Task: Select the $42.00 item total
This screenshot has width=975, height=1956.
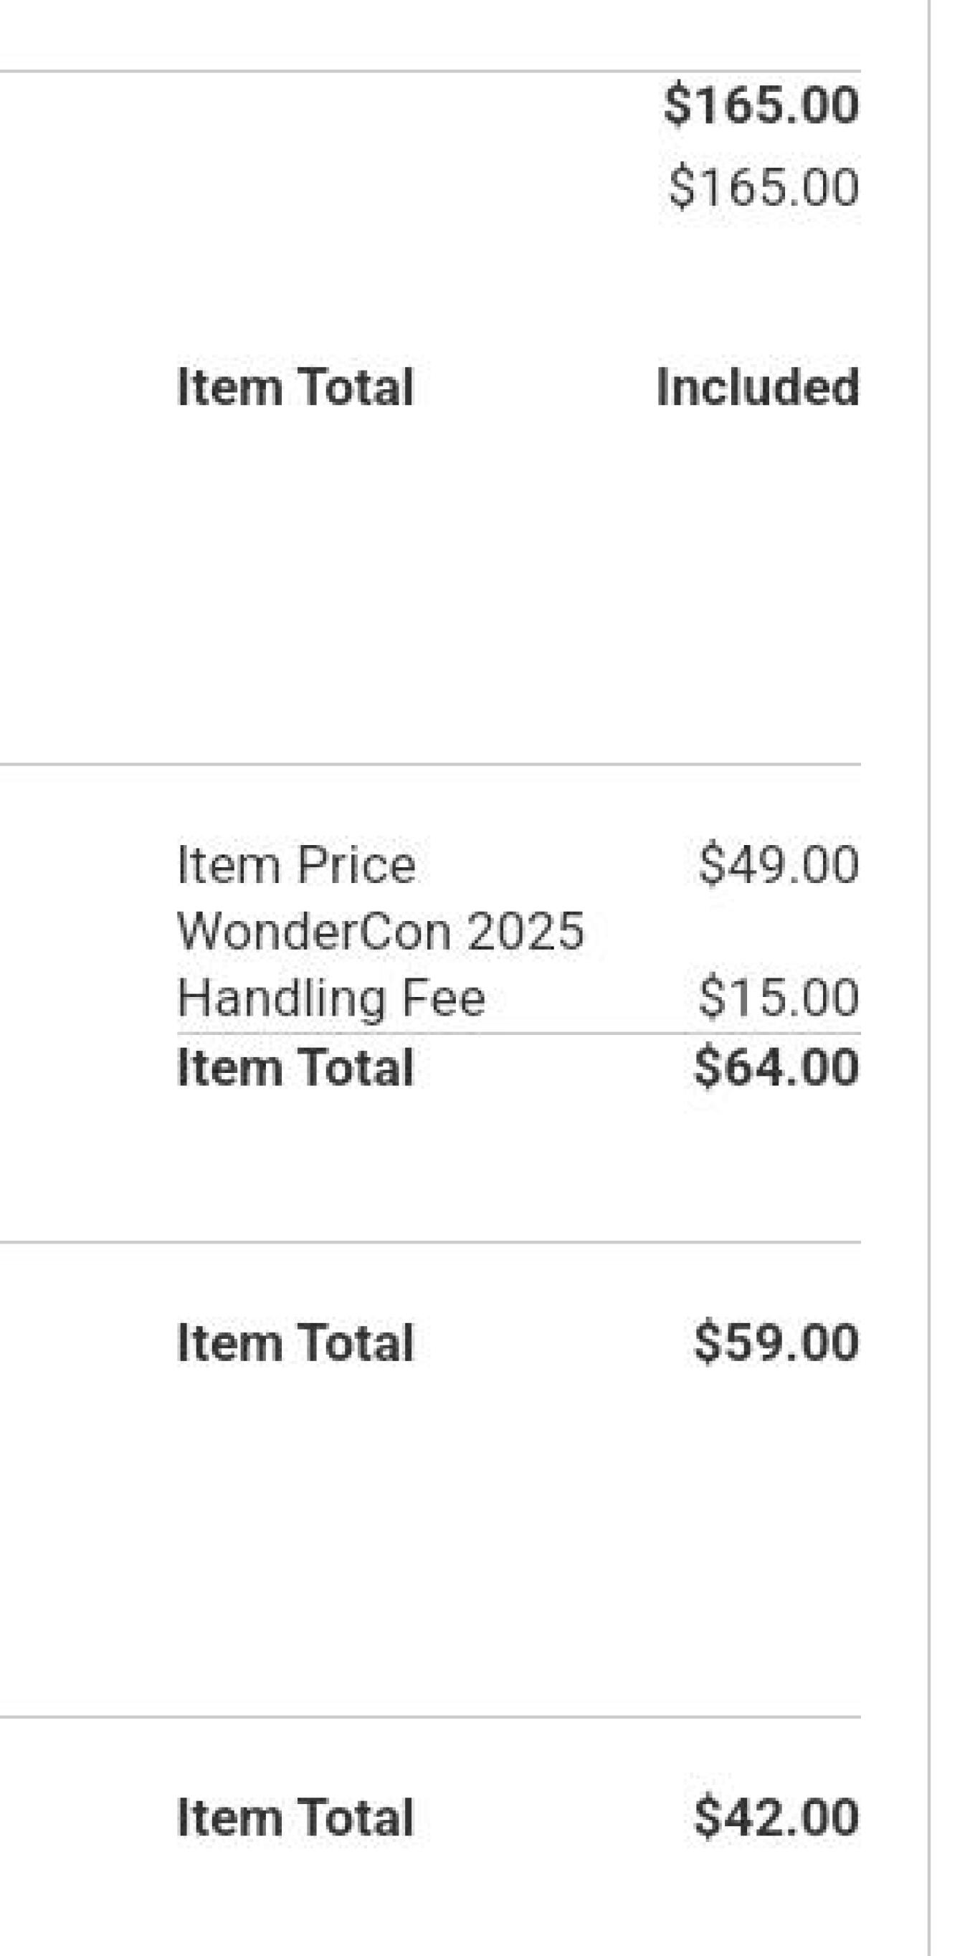Action: [x=776, y=1817]
